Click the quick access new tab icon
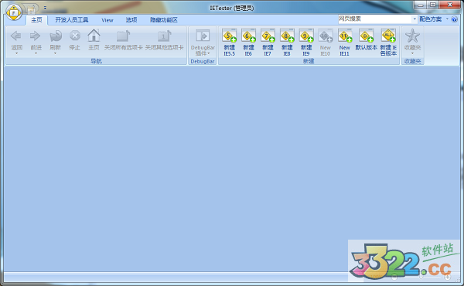Viewport: 464px width, 286px height. coord(32,10)
